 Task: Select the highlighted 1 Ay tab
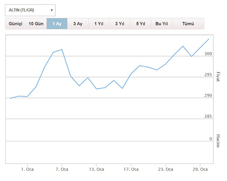coord(57,24)
